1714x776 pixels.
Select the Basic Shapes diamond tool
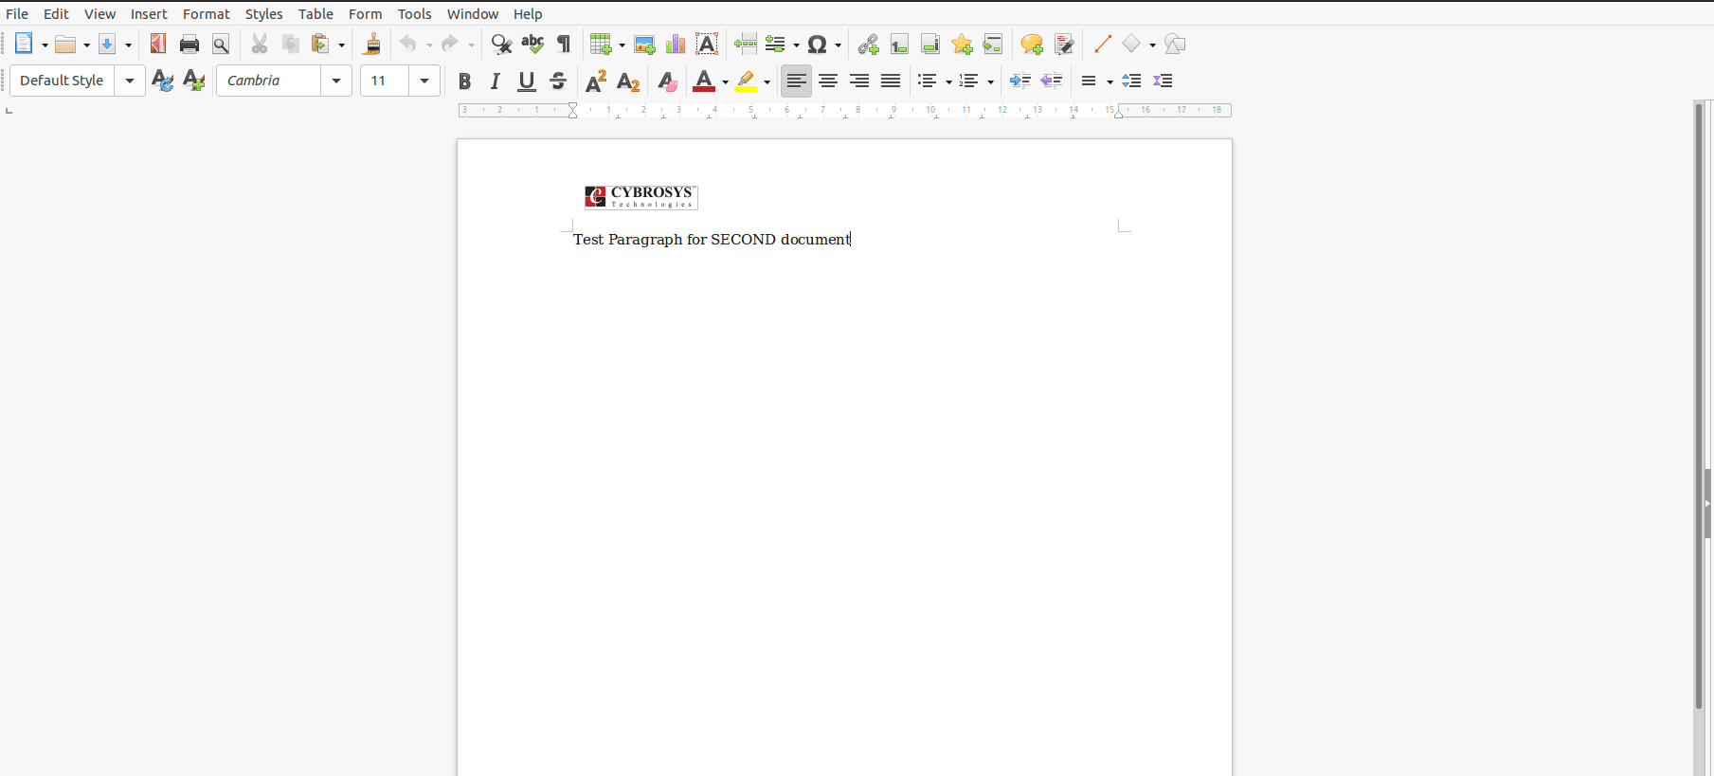coord(1131,44)
